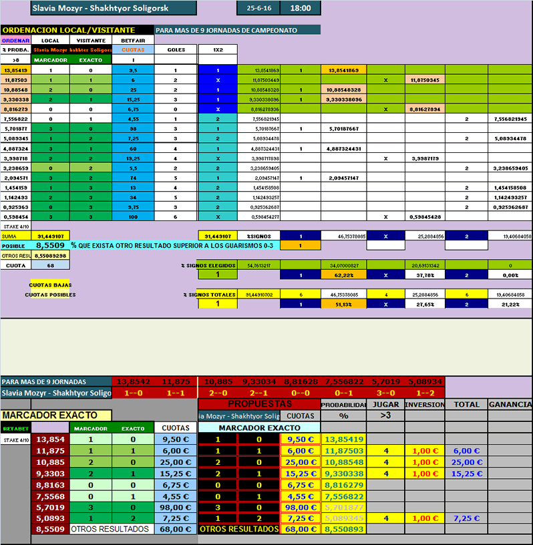Select the date cell 25-6-16
Viewport: 533px width, 545px height.
tap(258, 8)
